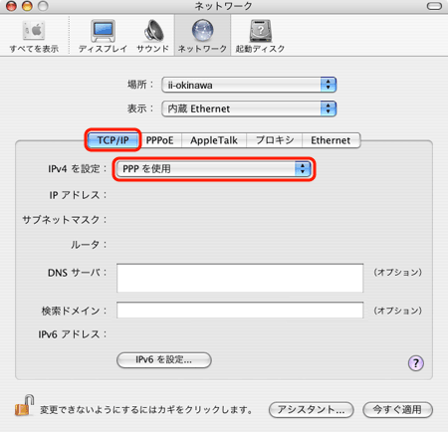This screenshot has height=432, width=448.
Task: Click the padlock icon to prevent changes
Action: click(x=25, y=405)
